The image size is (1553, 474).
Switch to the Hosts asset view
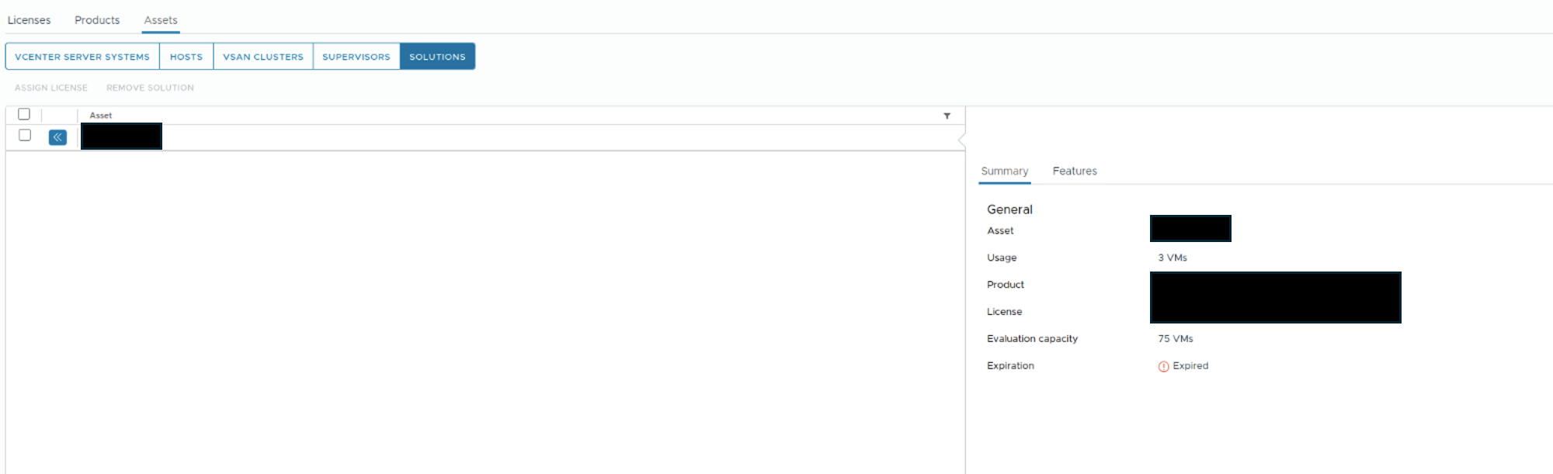tap(186, 57)
